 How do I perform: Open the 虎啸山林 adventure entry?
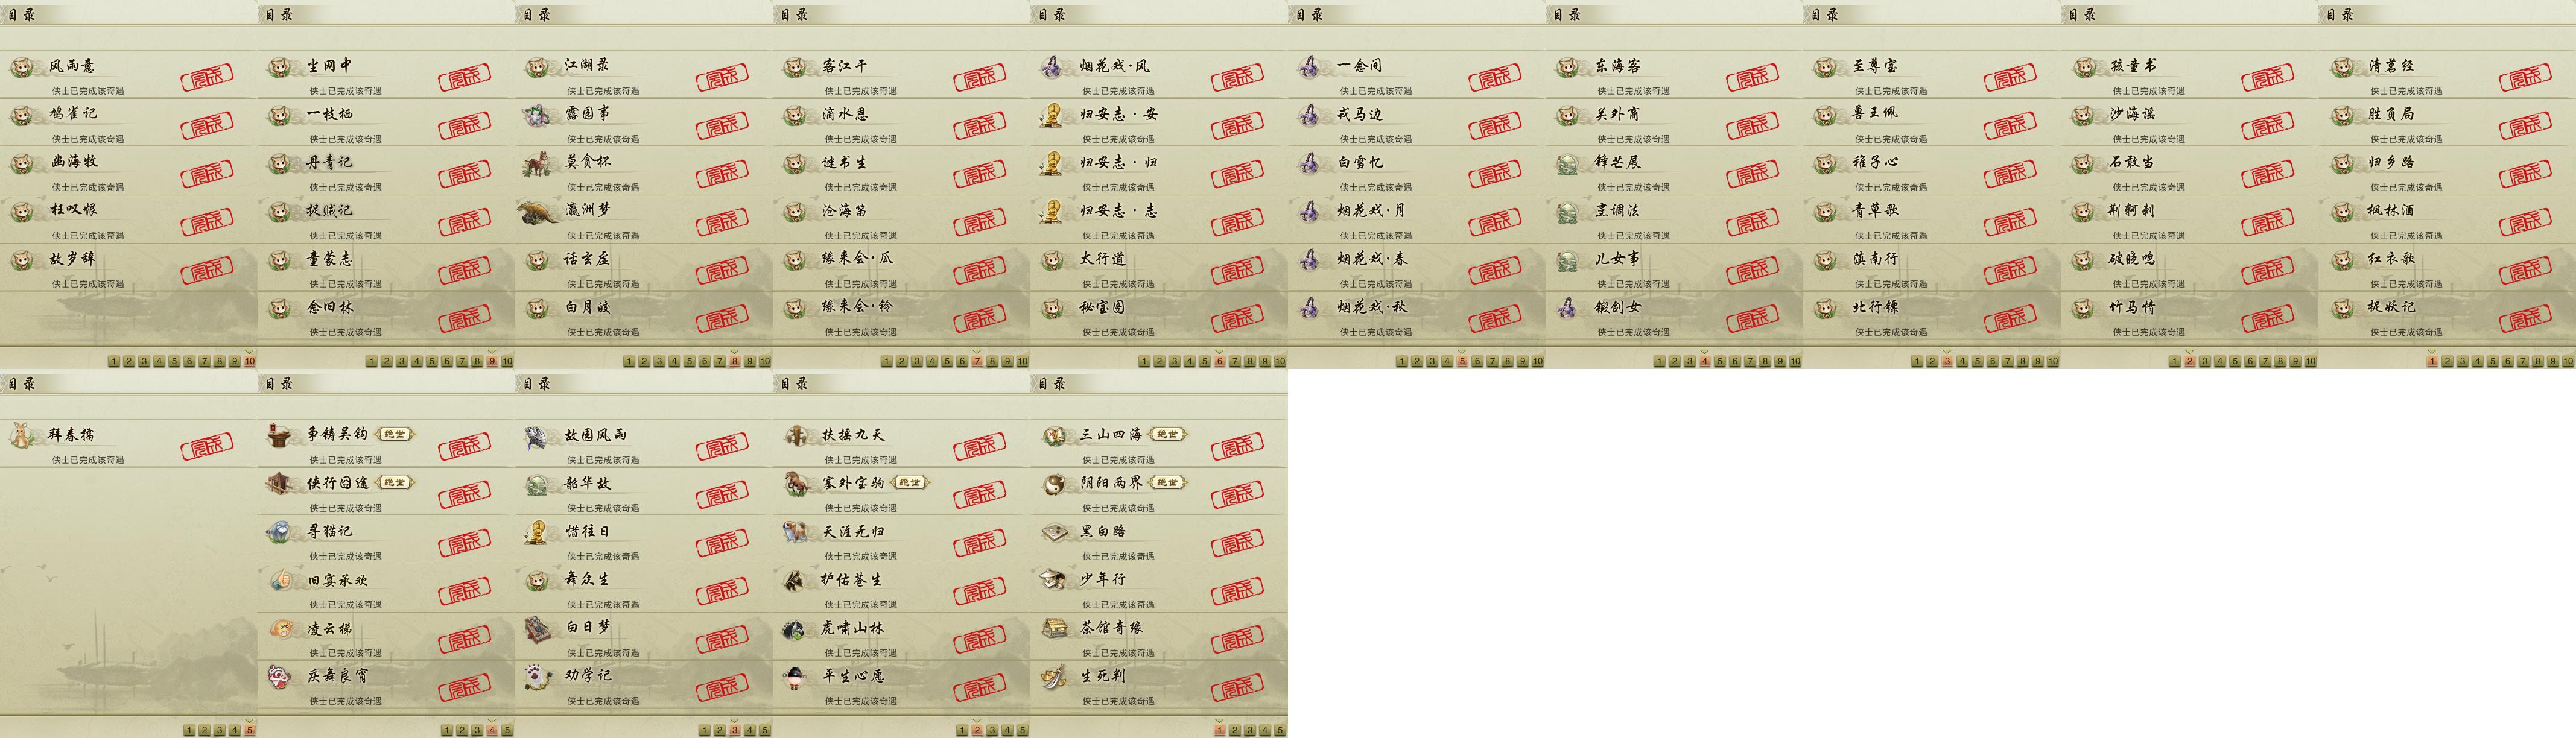(901, 636)
